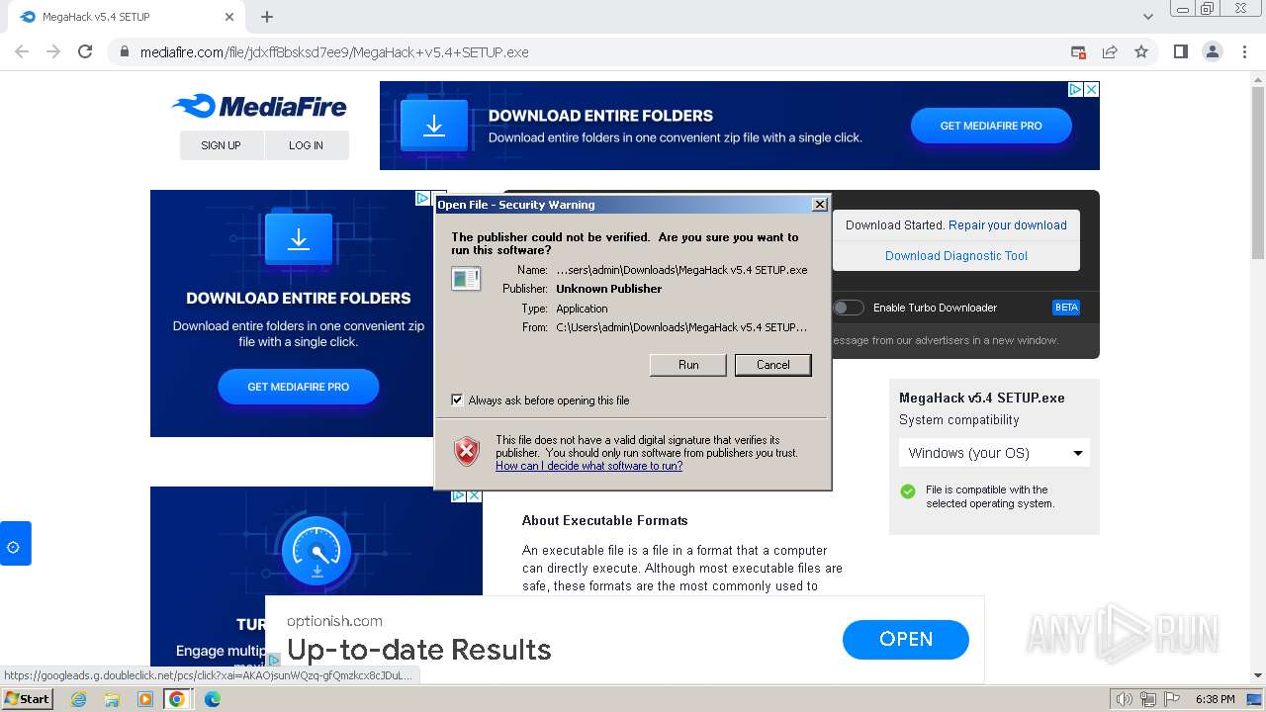The width and height of the screenshot is (1266, 712).
Task: Open the Windows Start menu
Action: pyautogui.click(x=28, y=699)
